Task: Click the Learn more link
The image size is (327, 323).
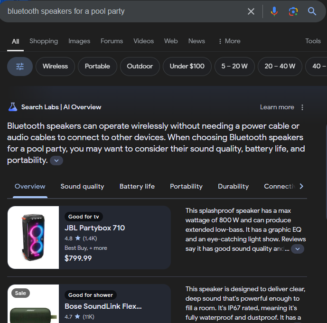Action: (x=277, y=107)
